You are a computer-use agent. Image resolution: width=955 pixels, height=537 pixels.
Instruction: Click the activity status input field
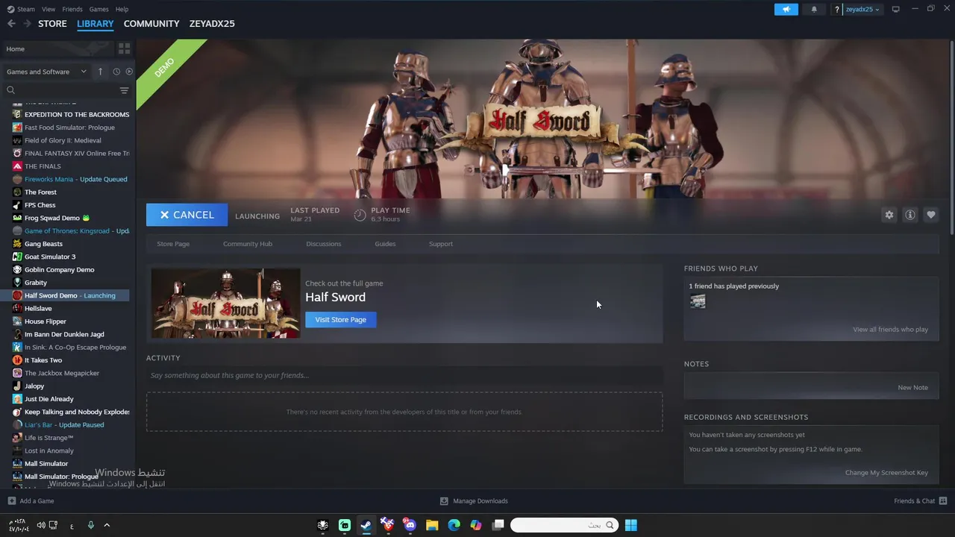[404, 375]
